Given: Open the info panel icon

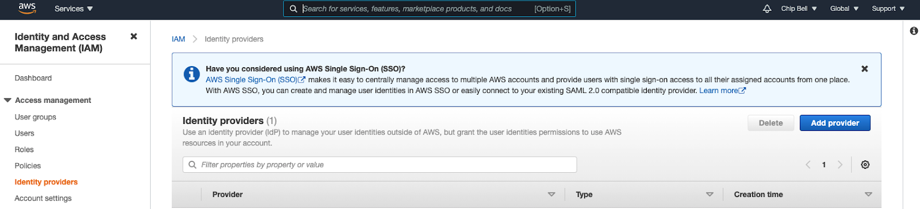Looking at the screenshot, I should click(914, 31).
